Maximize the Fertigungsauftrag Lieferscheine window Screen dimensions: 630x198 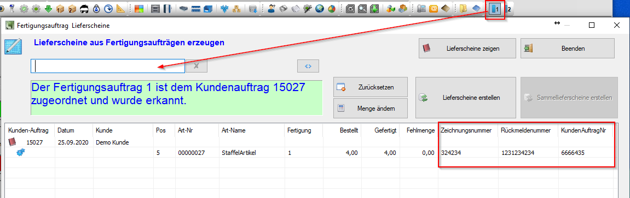[x=592, y=25]
